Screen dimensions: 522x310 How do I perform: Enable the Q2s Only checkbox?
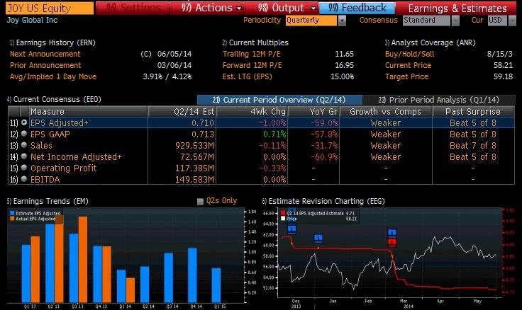pyautogui.click(x=200, y=201)
